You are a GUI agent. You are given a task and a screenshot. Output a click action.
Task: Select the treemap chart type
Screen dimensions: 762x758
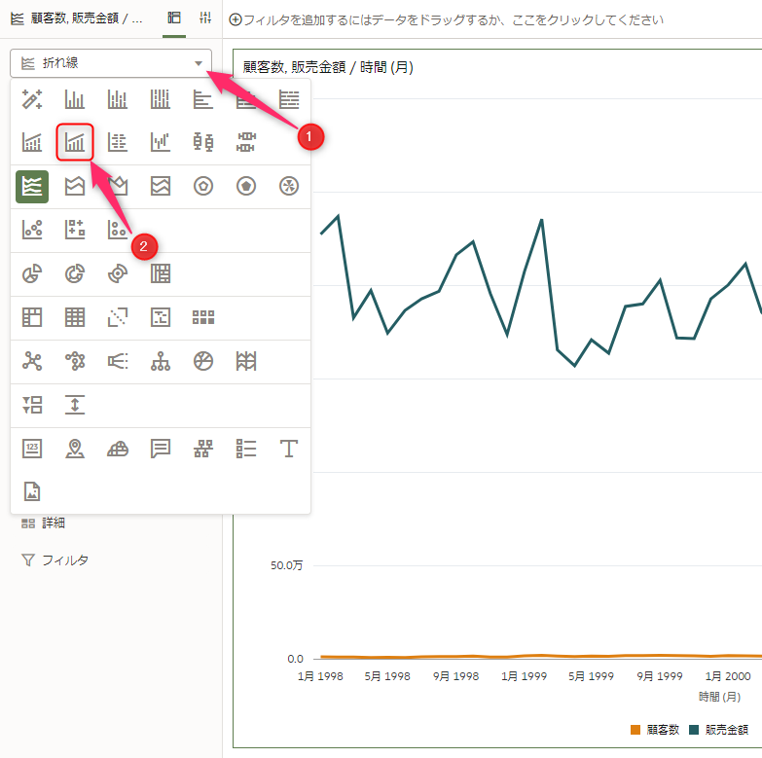tap(161, 273)
